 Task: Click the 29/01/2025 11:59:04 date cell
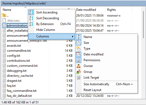[x=90, y=16]
